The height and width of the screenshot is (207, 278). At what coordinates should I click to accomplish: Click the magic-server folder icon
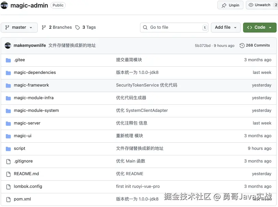click(x=8, y=124)
